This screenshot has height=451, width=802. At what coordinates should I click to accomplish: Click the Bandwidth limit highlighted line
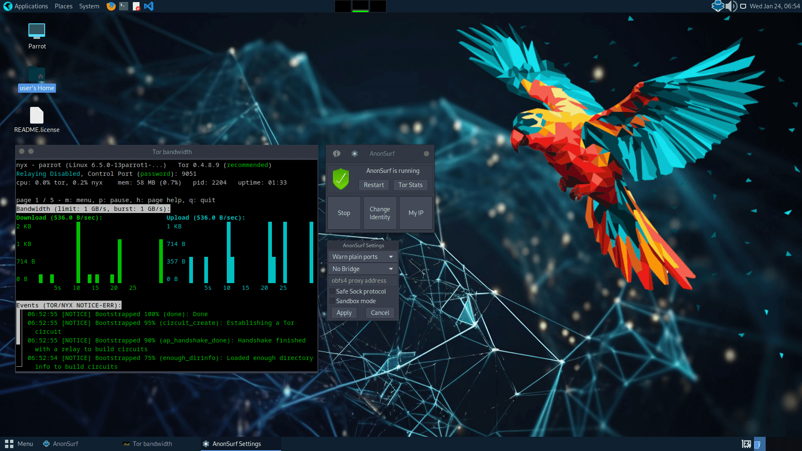[x=93, y=209]
